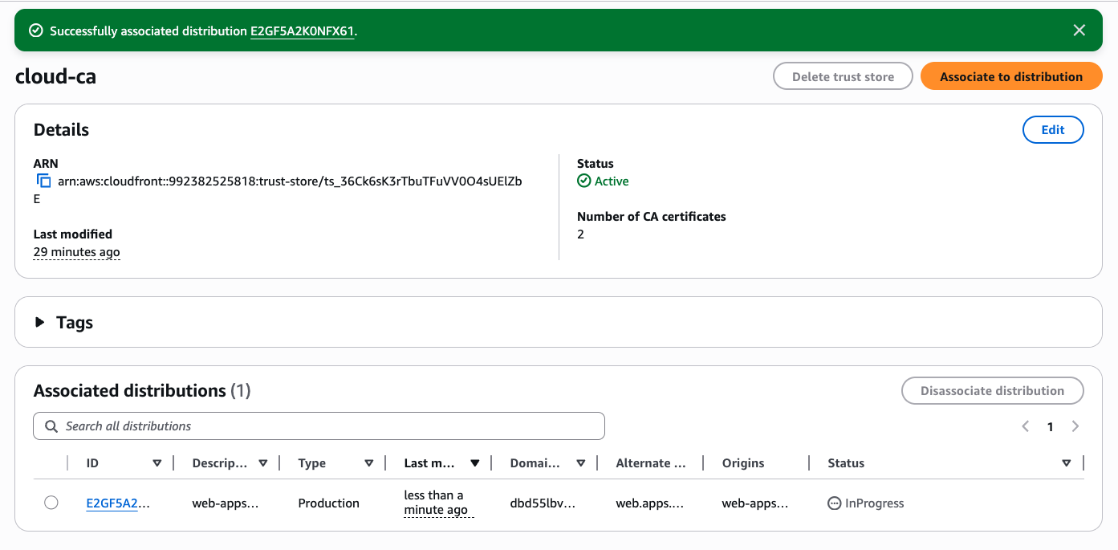1118x550 pixels.
Task: Click the success checkmark in the green banner
Action: tap(35, 30)
